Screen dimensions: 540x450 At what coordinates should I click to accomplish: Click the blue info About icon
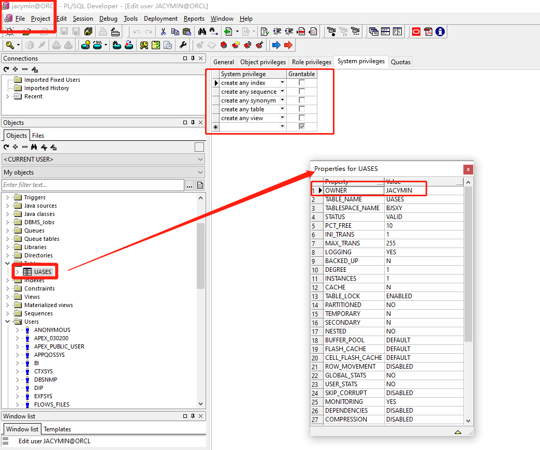pyautogui.click(x=440, y=32)
